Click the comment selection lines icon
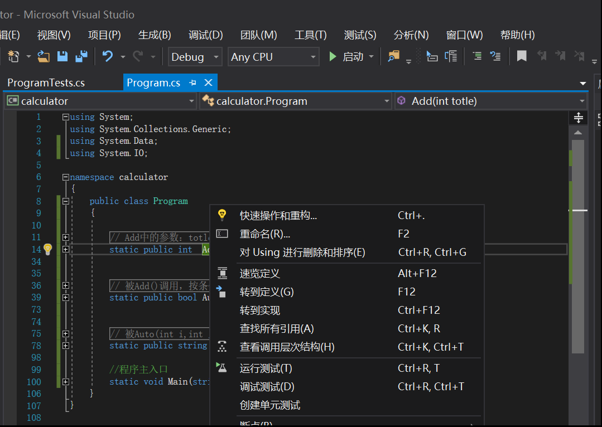602x427 pixels. click(x=477, y=56)
